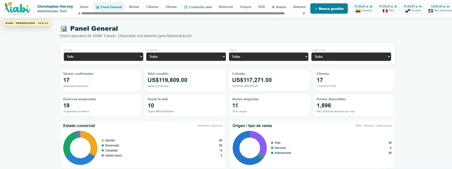Screen dimensions: 452x169
Task: Click the Clientes summary card
Action: click(354, 80)
